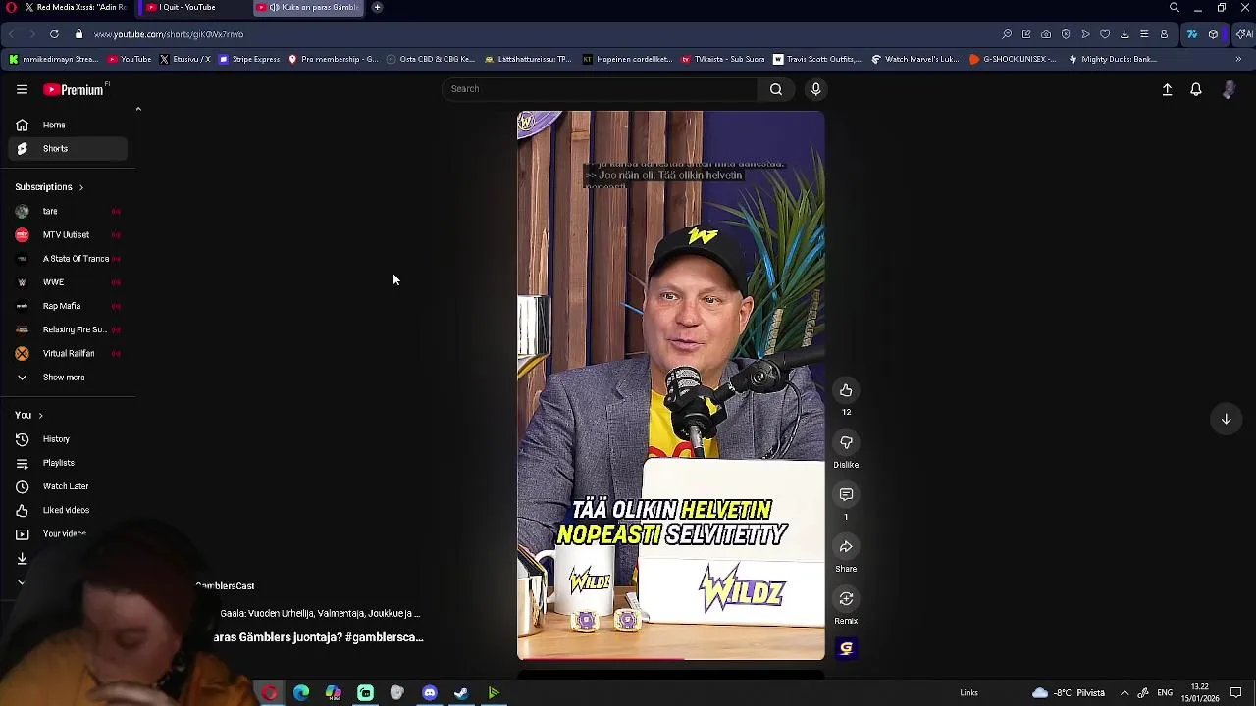Open the Short's comments
Image resolution: width=1256 pixels, height=706 pixels.
846,494
